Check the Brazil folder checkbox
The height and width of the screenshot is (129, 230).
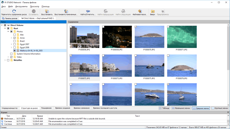[14, 41]
